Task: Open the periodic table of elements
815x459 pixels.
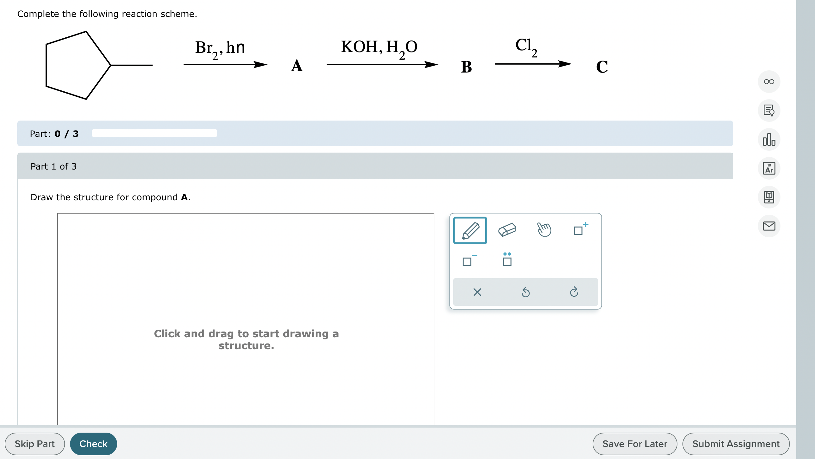Action: 769,168
